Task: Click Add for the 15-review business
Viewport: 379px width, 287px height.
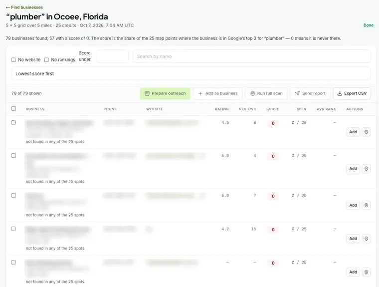Action: click(x=353, y=239)
